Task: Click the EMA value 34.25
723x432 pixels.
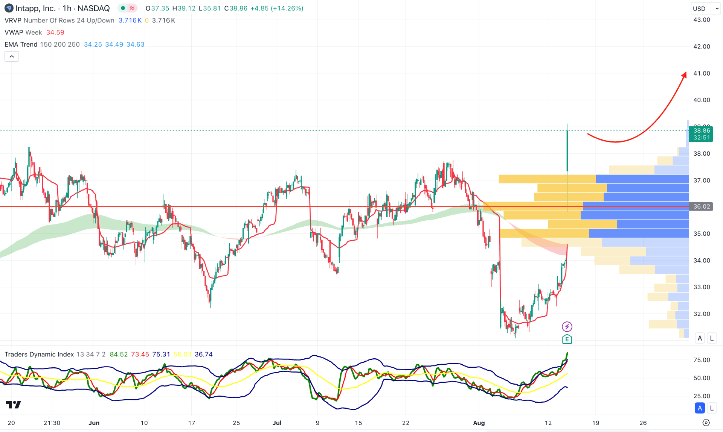Action: coord(93,44)
